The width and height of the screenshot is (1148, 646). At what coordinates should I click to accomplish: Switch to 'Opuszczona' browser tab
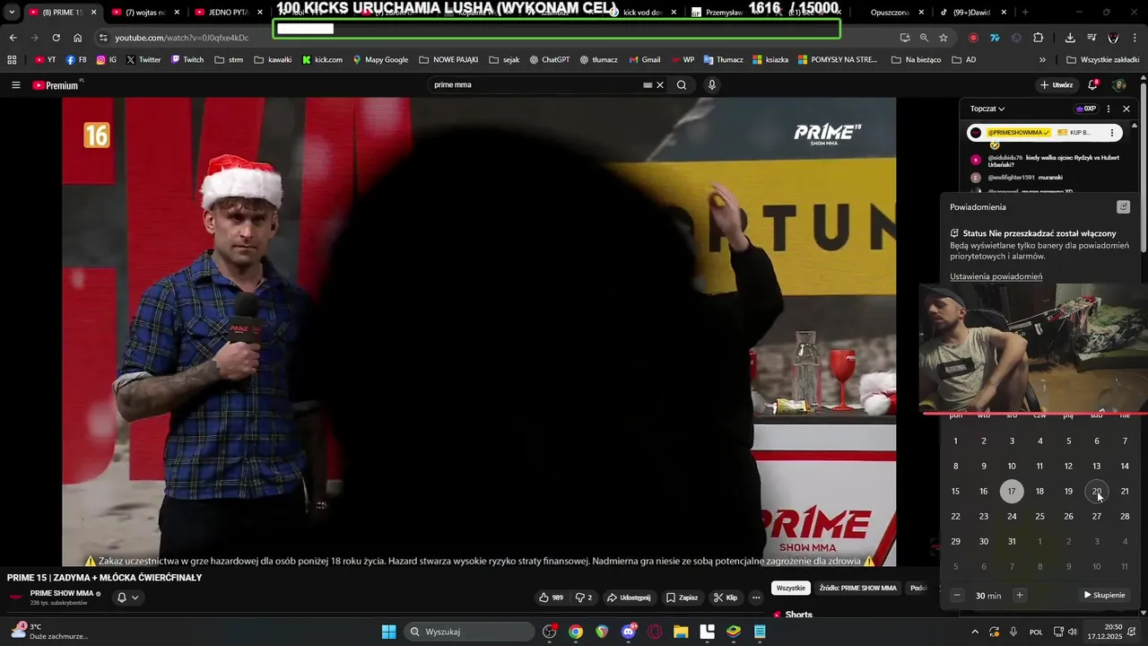(888, 13)
